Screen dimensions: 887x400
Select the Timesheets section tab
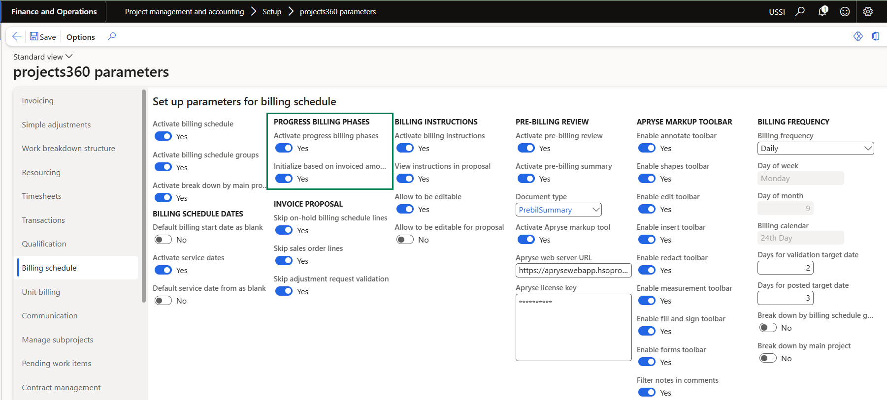[41, 196]
